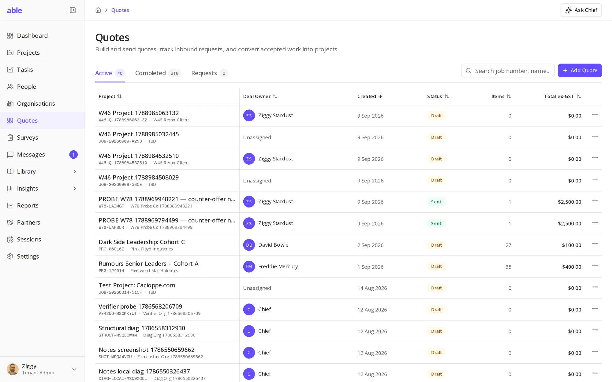Open Messages with unread badge
Screen dimensions: 612x382
click(42, 155)
